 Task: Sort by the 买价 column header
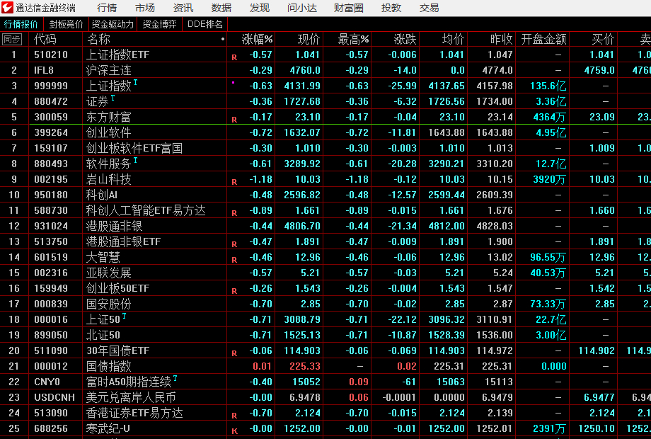603,40
